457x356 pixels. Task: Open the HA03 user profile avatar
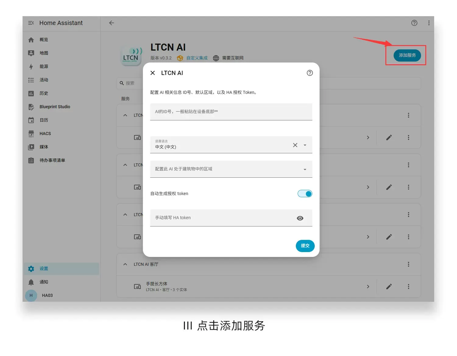pos(31,295)
